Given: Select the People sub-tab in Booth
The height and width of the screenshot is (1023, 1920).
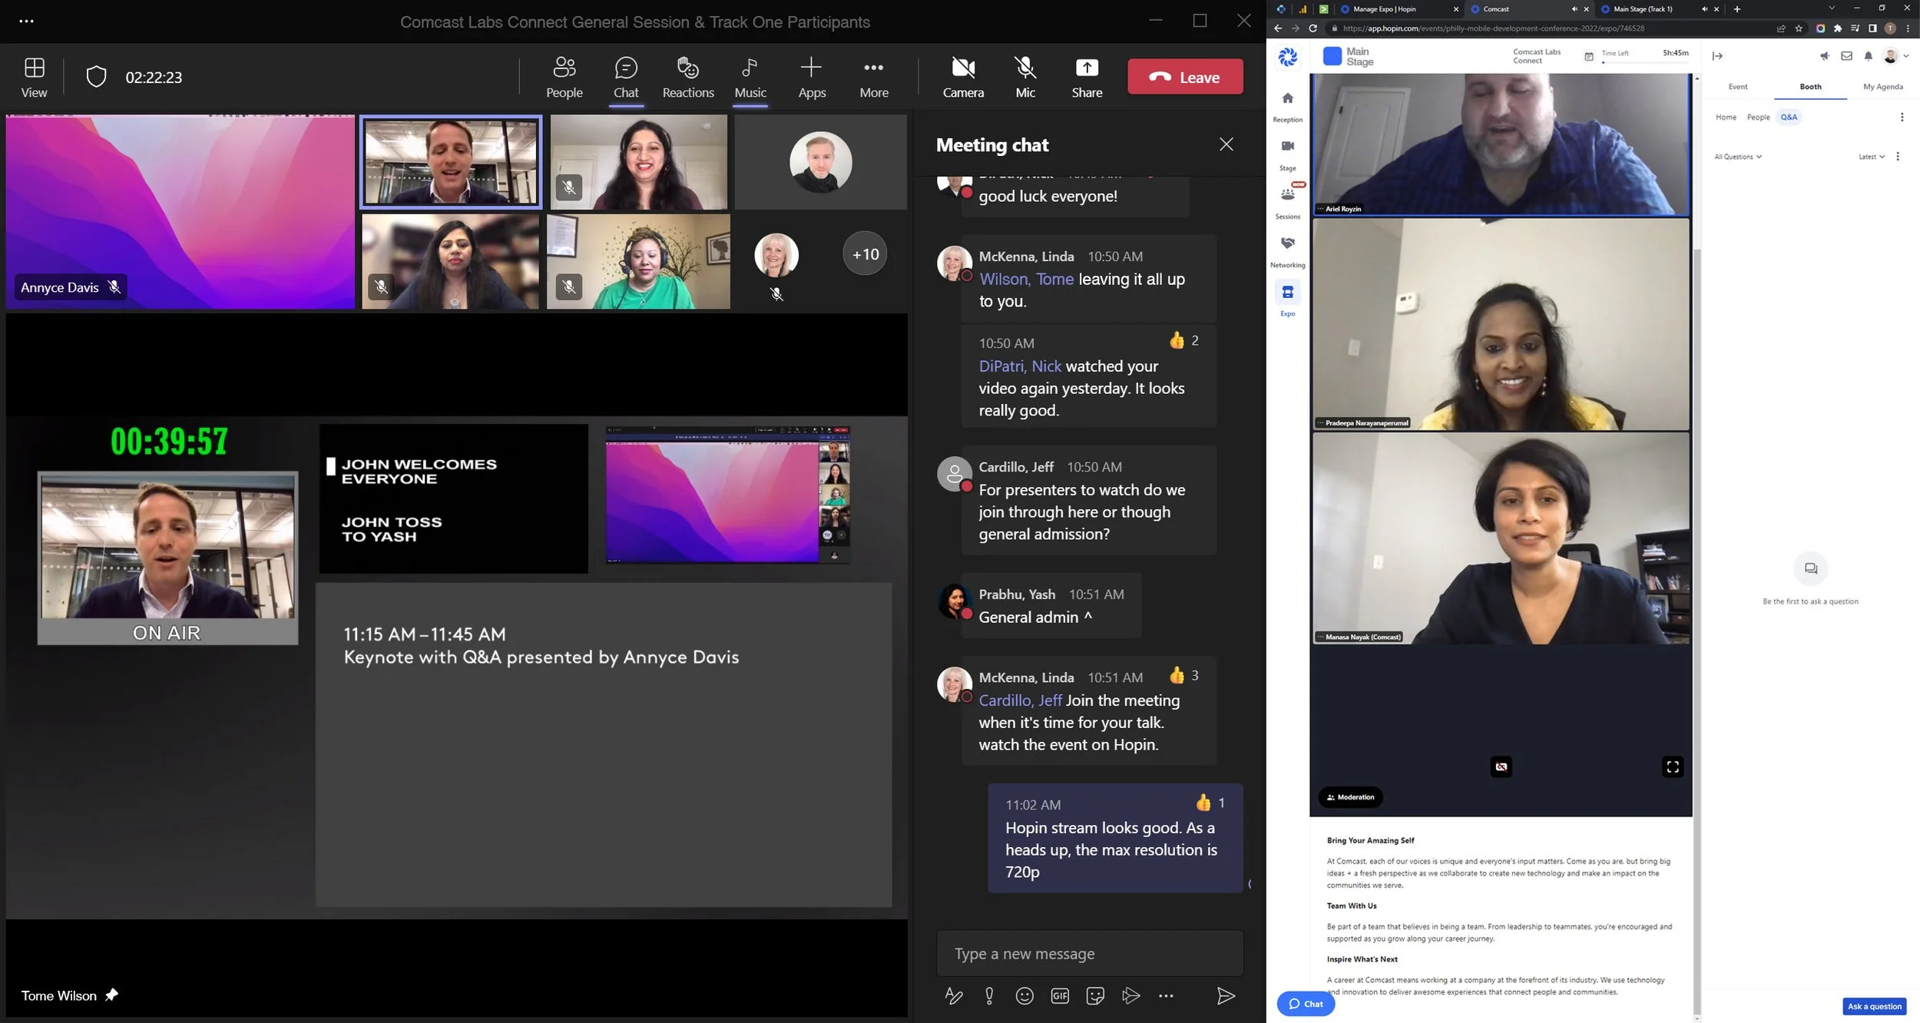Looking at the screenshot, I should pyautogui.click(x=1758, y=118).
